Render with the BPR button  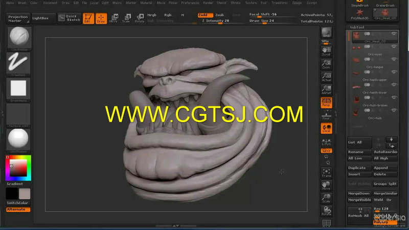tap(326, 33)
